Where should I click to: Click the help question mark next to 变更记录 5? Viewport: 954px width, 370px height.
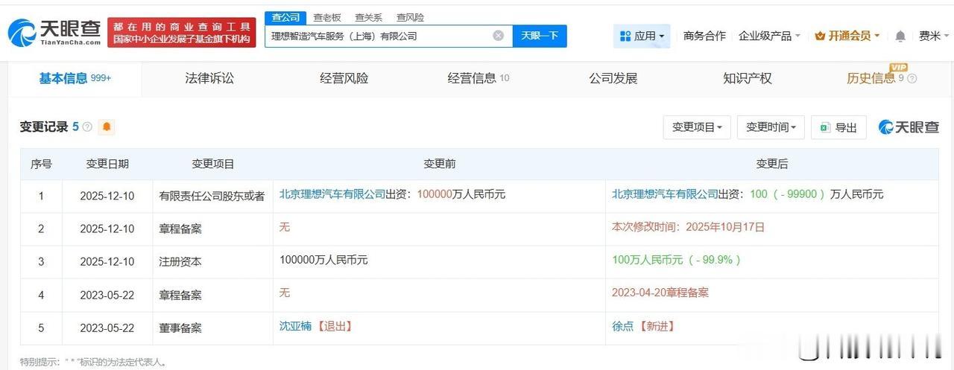(x=87, y=127)
